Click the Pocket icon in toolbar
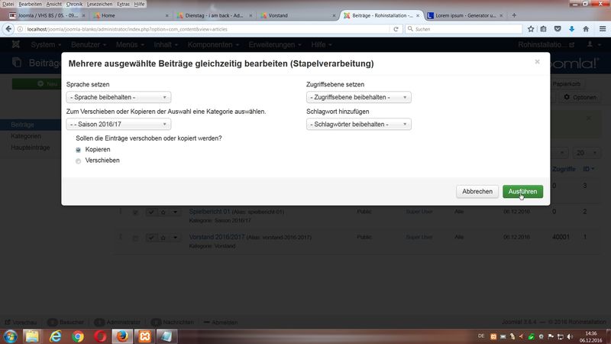The width and height of the screenshot is (611, 344). [558, 29]
